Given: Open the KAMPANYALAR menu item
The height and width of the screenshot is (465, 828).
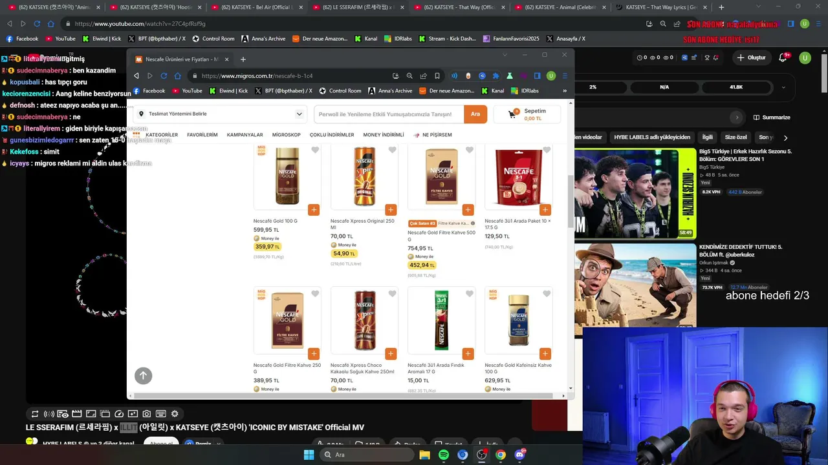Looking at the screenshot, I should (245, 135).
